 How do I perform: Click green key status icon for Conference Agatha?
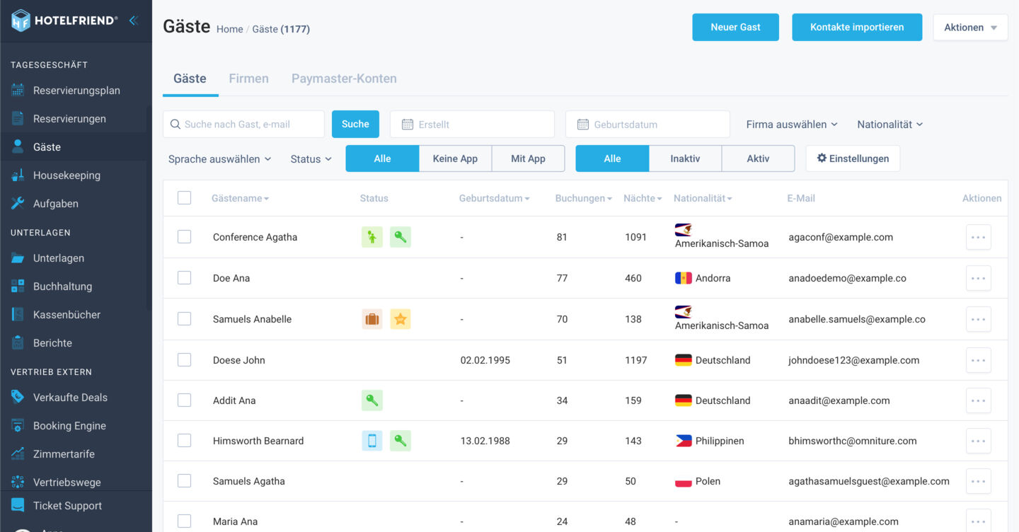(x=401, y=237)
